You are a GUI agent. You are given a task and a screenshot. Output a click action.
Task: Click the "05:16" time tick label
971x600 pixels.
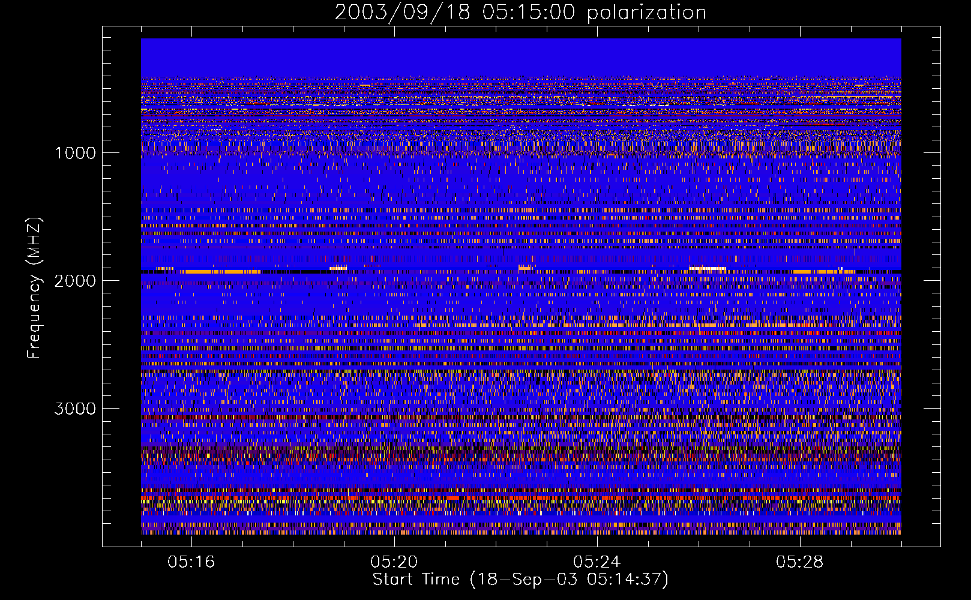pos(191,562)
